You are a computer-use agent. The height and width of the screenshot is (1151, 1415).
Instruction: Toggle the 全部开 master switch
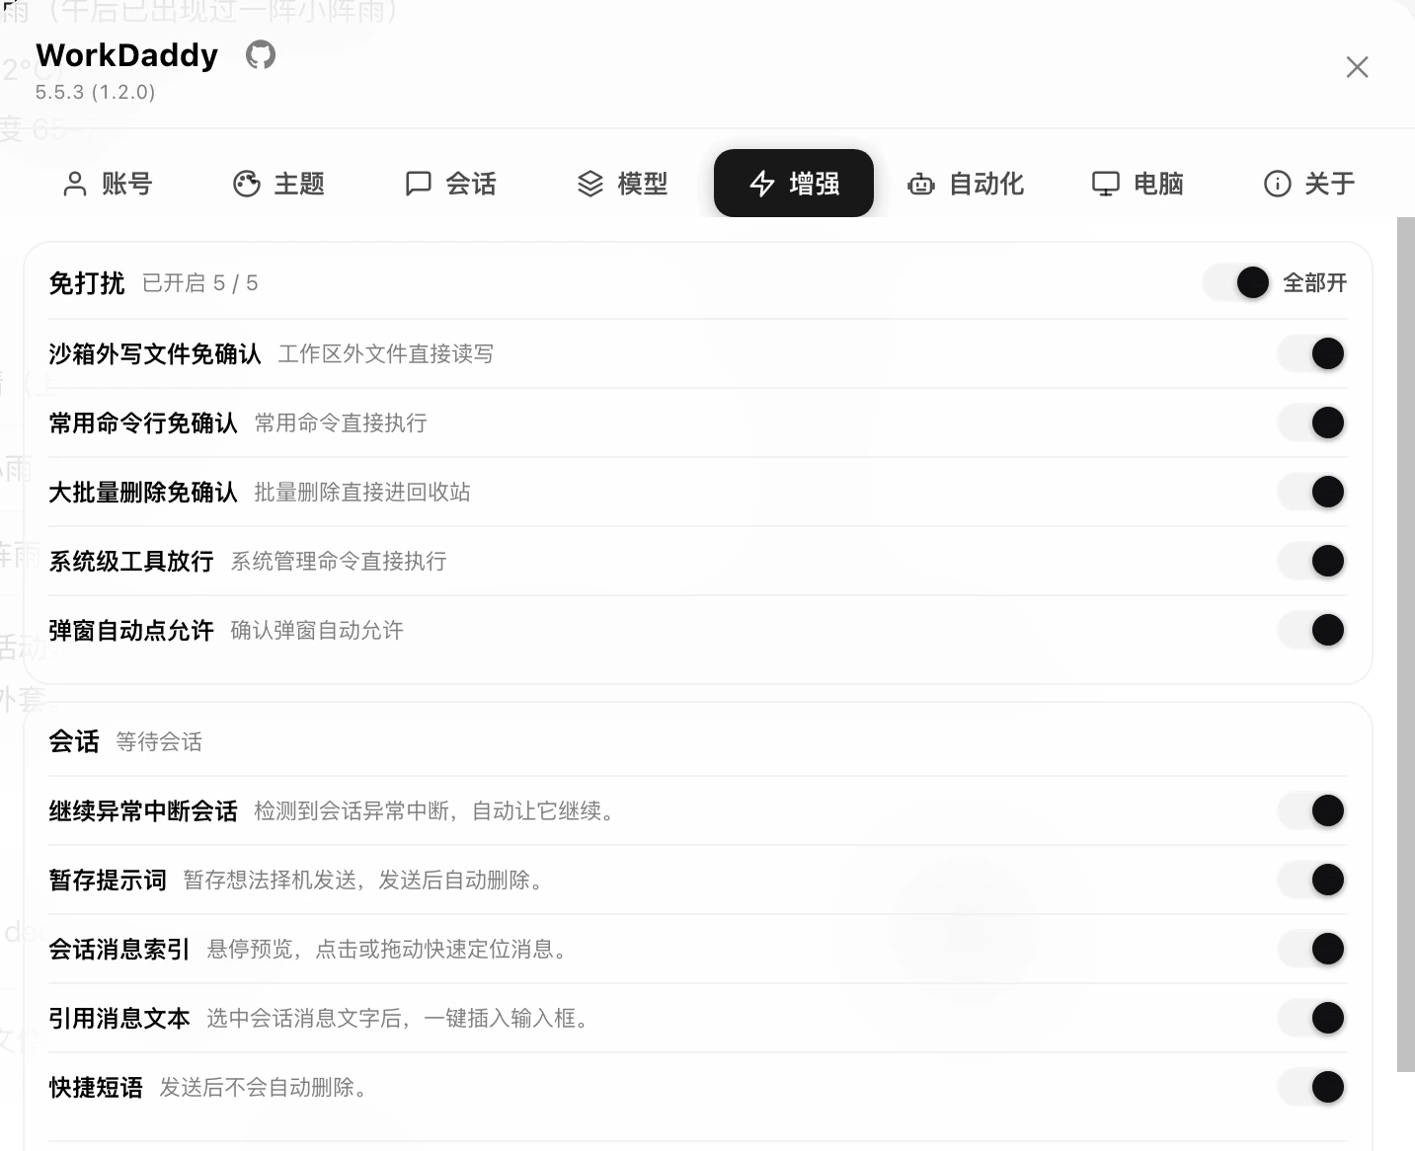1237,283
